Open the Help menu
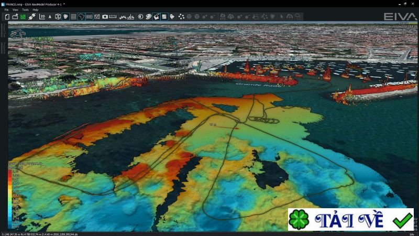Viewport: 419px width, 236px height. 35,9
